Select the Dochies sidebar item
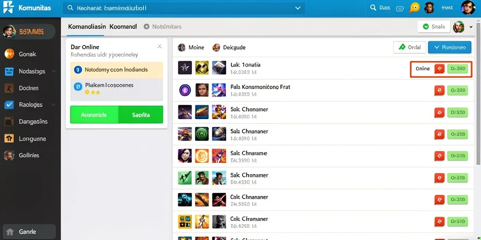 29,88
